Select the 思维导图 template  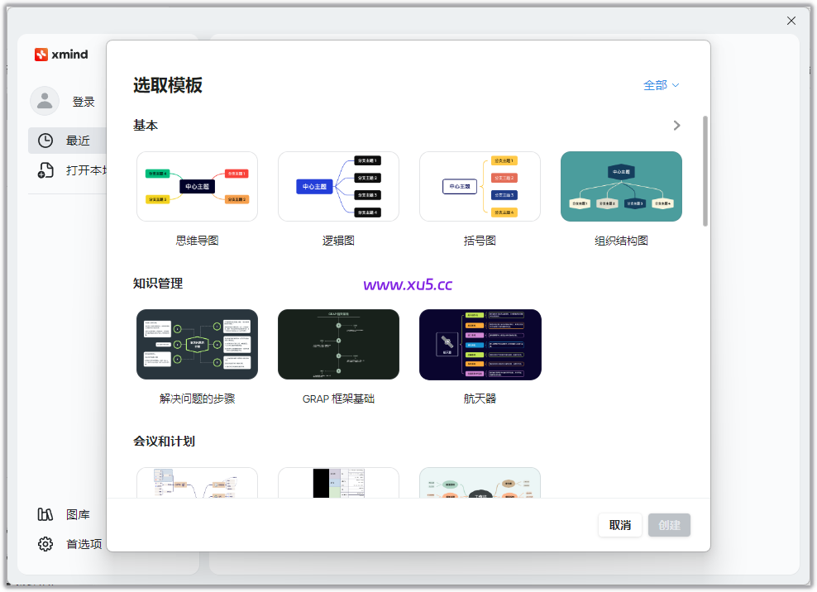[x=197, y=186]
